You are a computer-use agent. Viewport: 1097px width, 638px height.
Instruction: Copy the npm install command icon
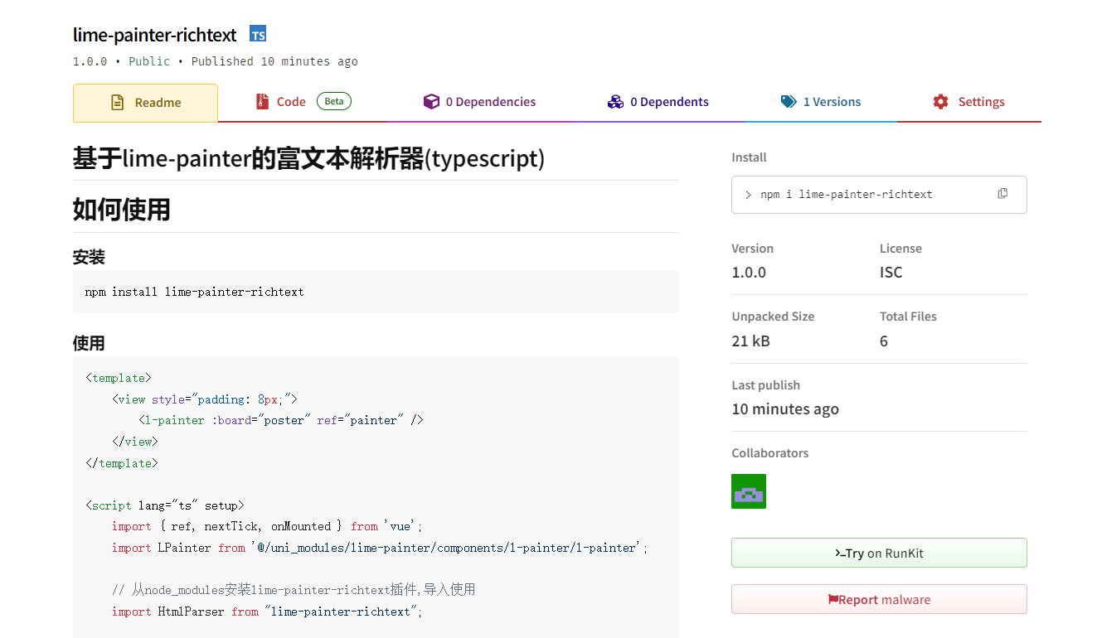pyautogui.click(x=1002, y=193)
